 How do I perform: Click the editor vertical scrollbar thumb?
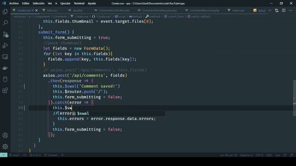tap(294, 98)
